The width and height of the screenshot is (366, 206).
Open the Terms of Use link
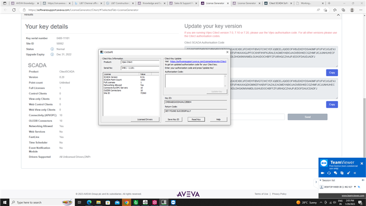pos(261,194)
